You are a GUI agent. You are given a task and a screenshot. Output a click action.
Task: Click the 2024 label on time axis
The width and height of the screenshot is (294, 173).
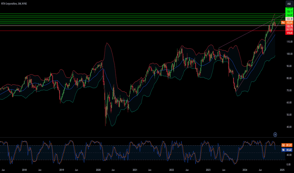tap(245, 170)
